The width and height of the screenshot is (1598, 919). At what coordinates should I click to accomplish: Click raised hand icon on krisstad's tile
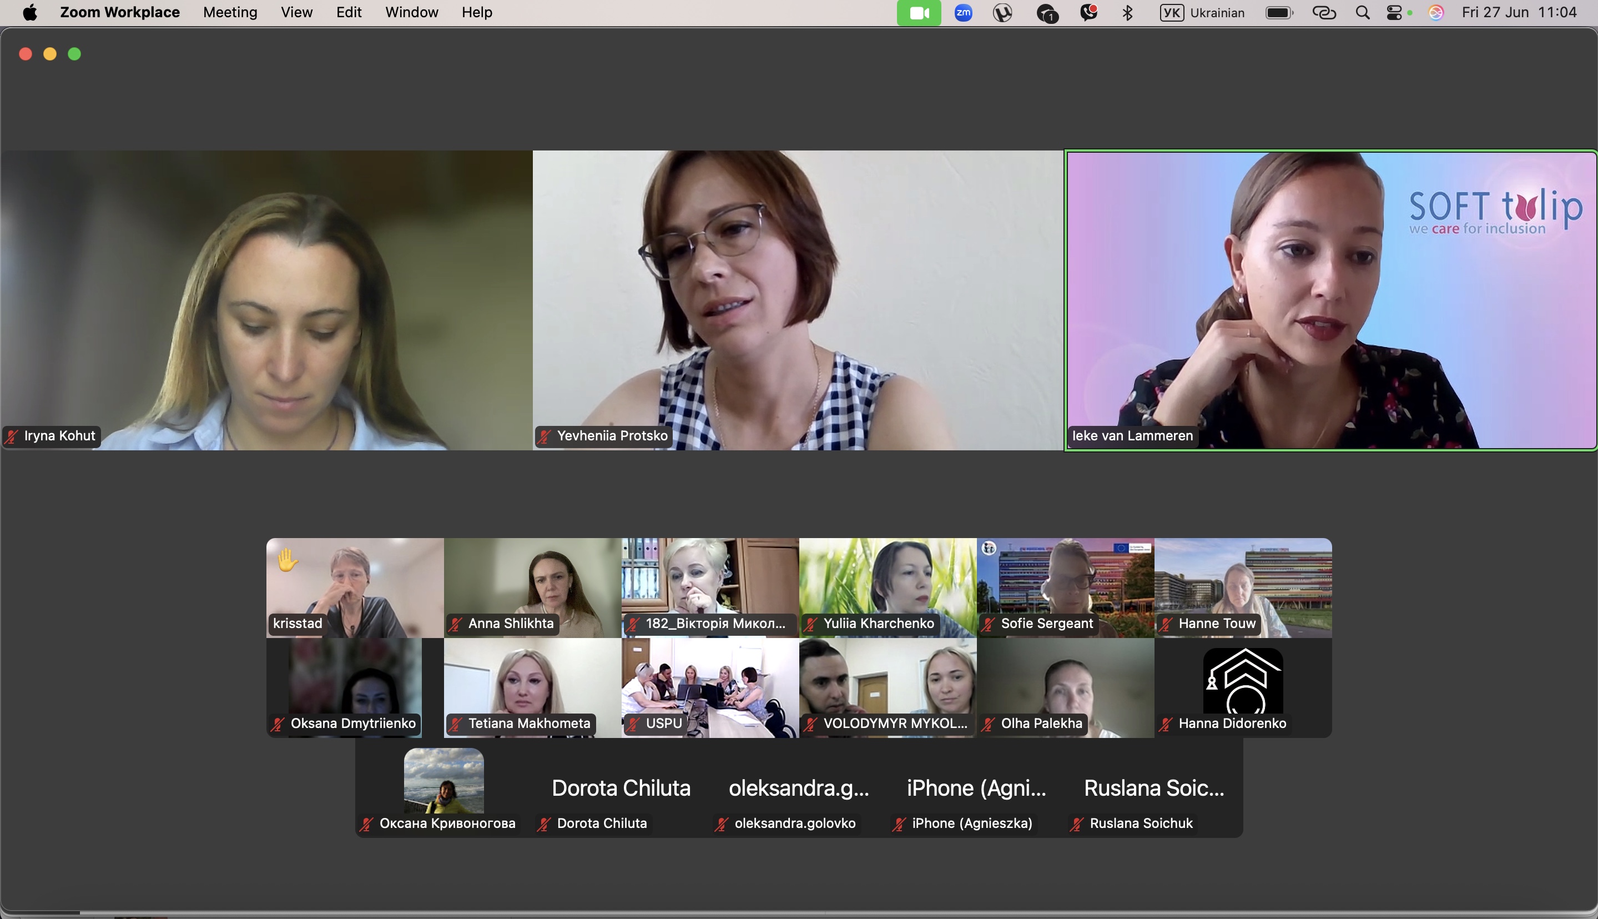point(287,559)
